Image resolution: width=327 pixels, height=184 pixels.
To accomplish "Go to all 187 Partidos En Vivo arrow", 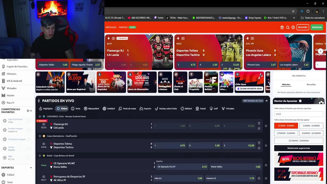I will click(266, 101).
